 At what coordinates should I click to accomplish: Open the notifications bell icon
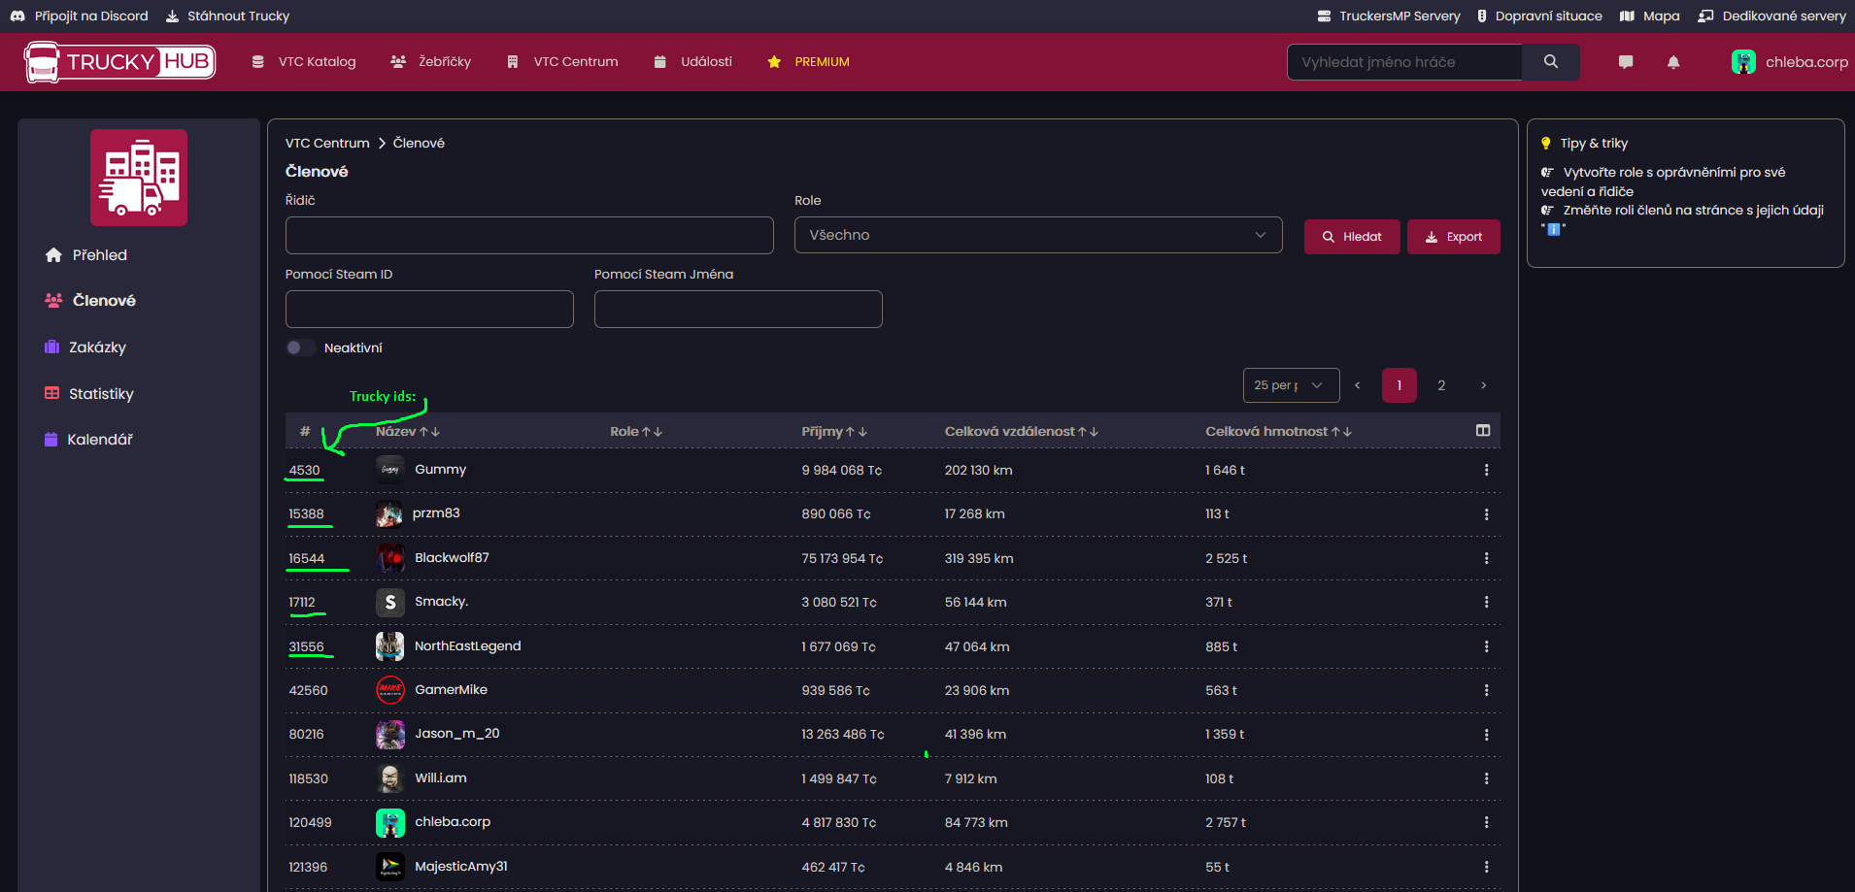[x=1672, y=62]
